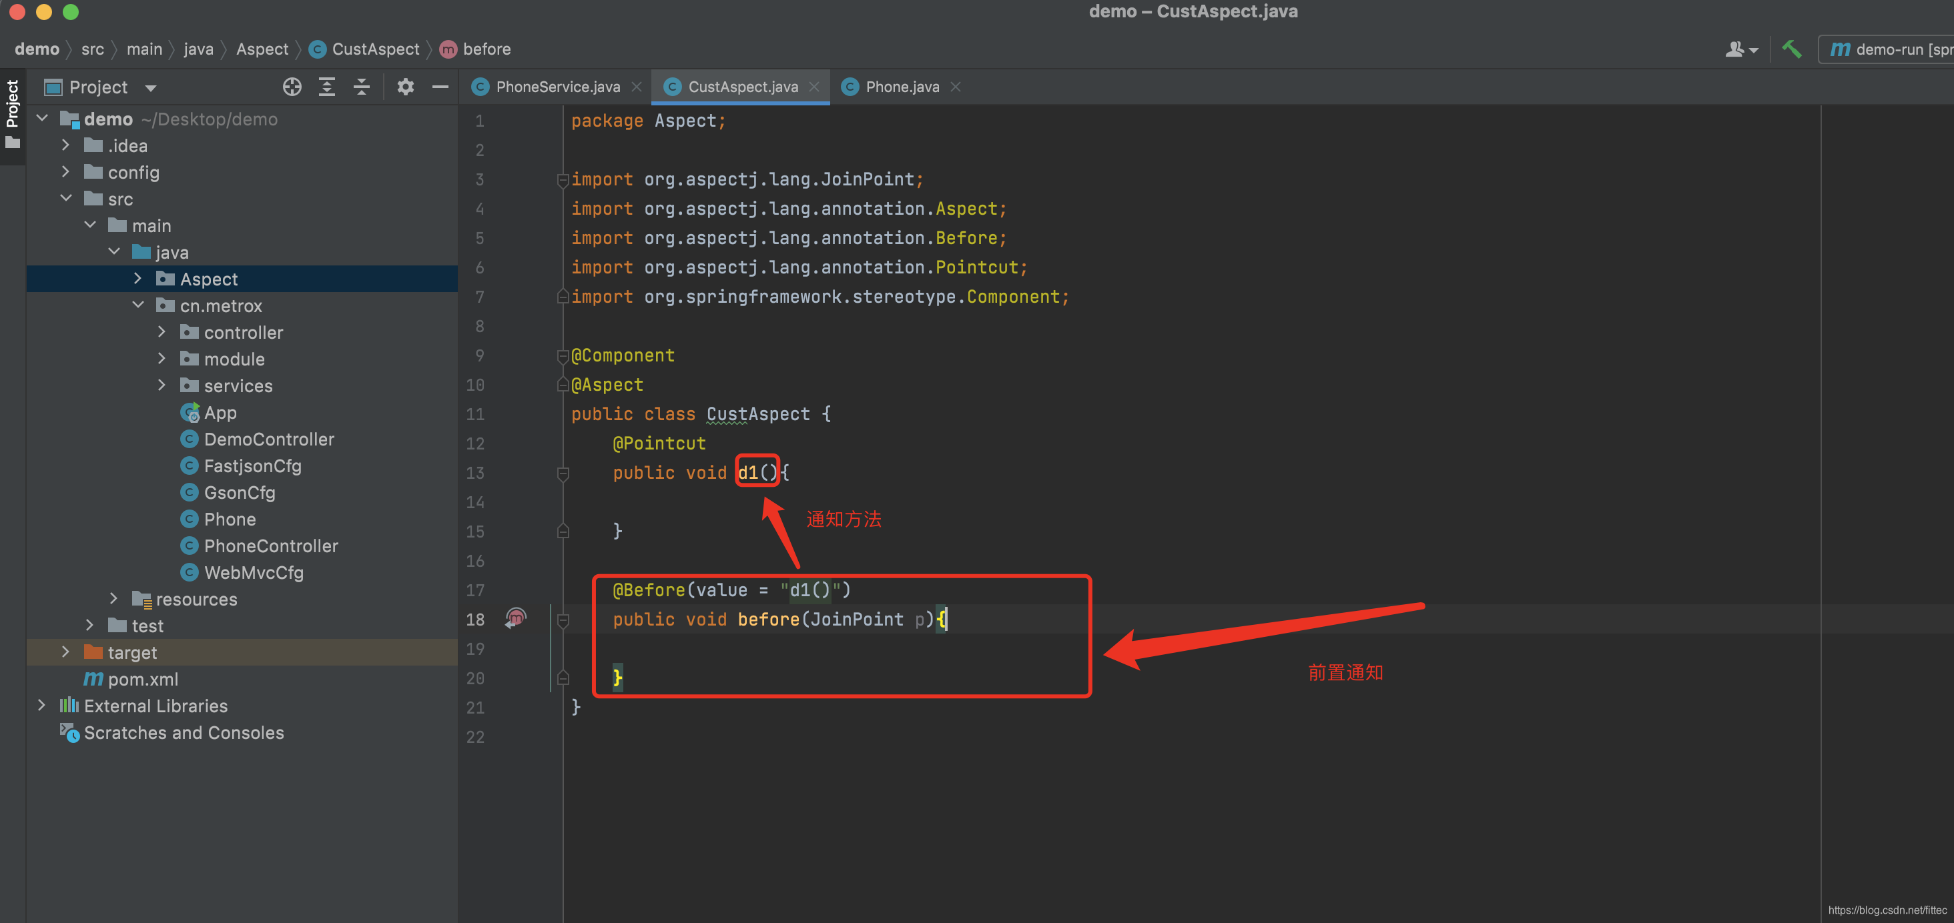Open Project panel settings gear
Viewport: 1954px width, 923px height.
tap(406, 87)
